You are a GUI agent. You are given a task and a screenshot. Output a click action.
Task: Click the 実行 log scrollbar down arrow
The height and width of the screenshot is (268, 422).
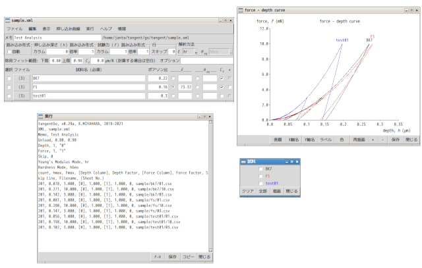tap(211, 250)
